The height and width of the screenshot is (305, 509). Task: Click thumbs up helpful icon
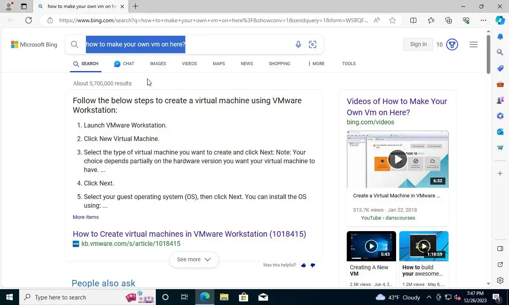[303, 265]
